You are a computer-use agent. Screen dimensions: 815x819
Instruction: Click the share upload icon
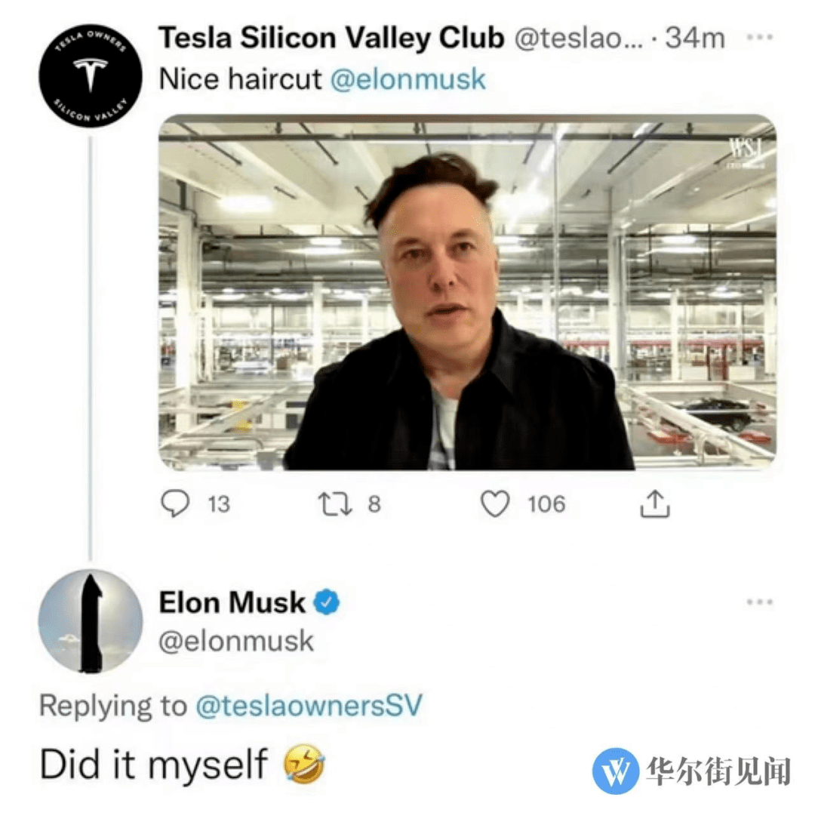click(655, 504)
